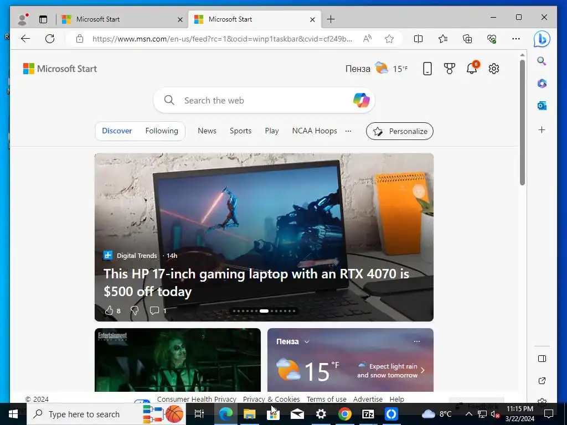This screenshot has height=425, width=567.
Task: Open the tab actions menu icon
Action: coord(43,19)
